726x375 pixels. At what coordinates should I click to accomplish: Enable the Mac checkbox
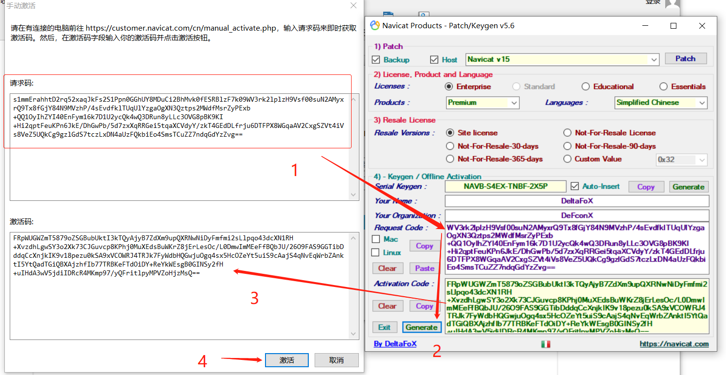tap(376, 239)
